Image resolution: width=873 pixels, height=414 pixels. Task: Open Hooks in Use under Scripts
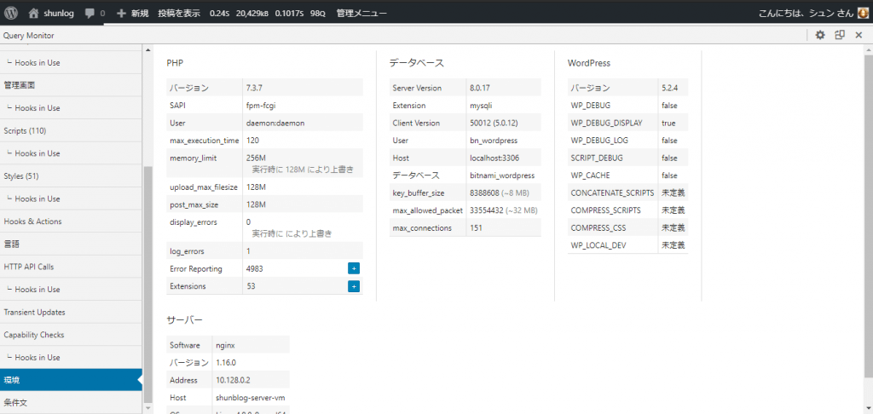(72, 153)
